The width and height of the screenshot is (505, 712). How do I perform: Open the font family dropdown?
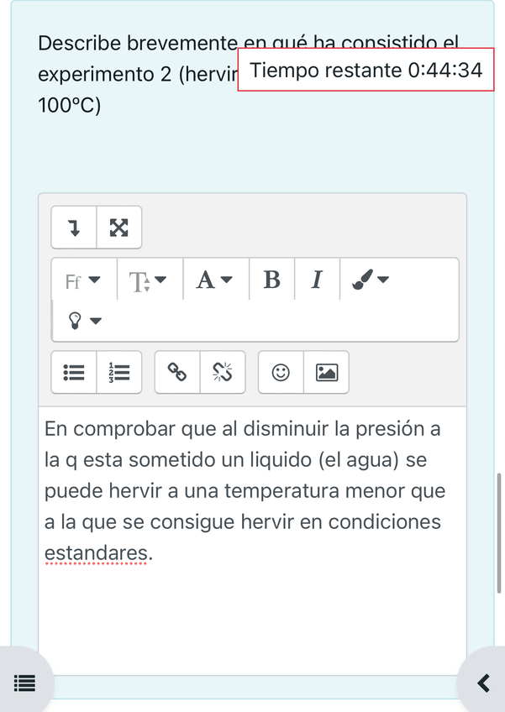point(83,280)
